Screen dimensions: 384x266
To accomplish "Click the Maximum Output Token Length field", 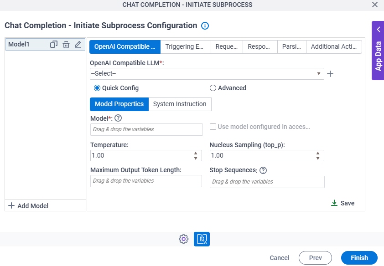I will [x=146, y=181].
